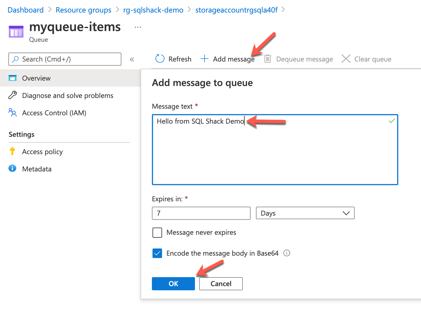Enable the Message never expires checkbox
The image size is (421, 310).
[x=157, y=232]
